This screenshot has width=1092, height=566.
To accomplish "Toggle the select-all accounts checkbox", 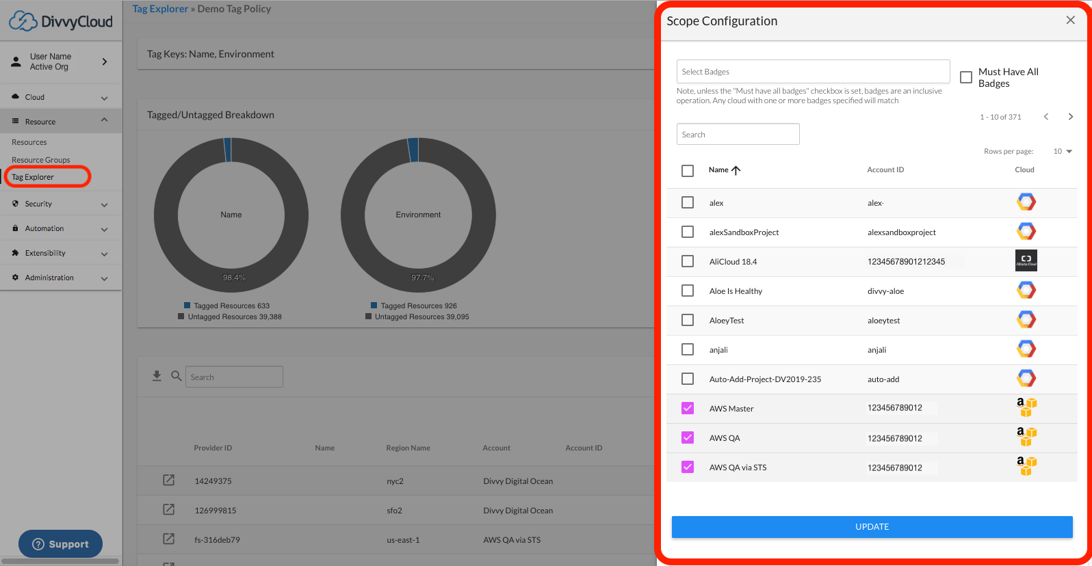I will coord(688,171).
